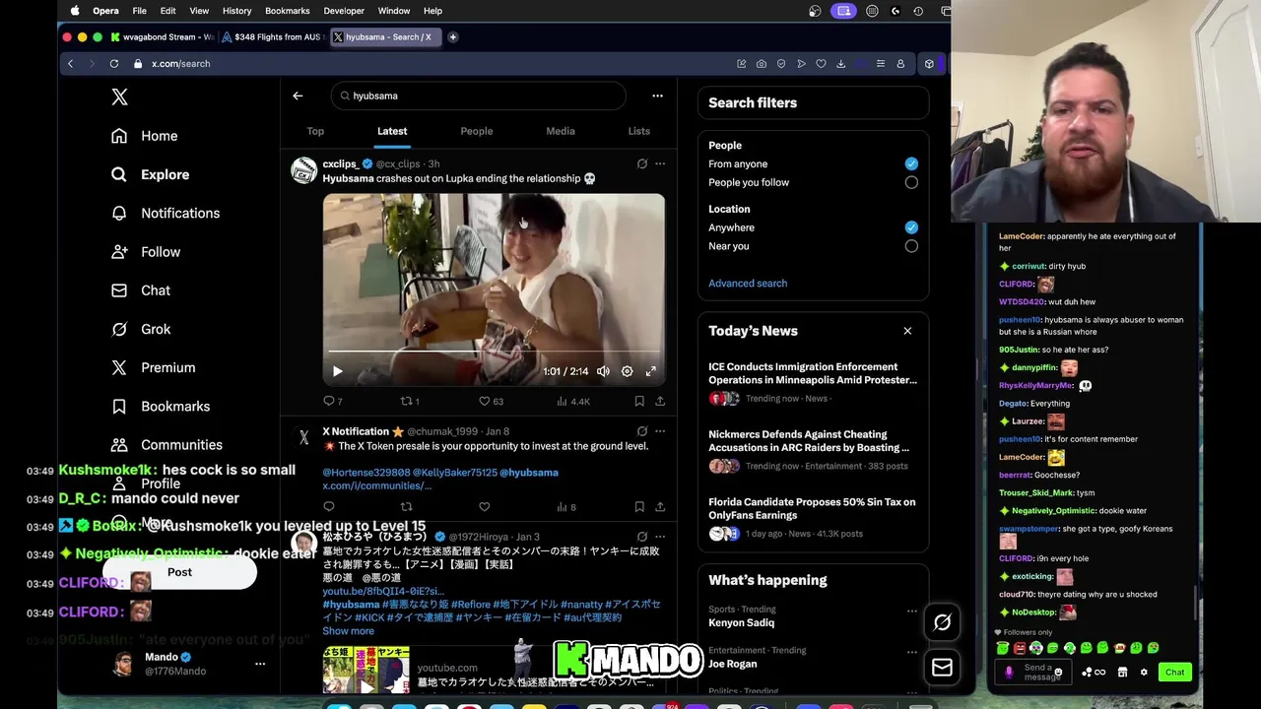
Task: Expand video to fullscreen
Action: (651, 371)
